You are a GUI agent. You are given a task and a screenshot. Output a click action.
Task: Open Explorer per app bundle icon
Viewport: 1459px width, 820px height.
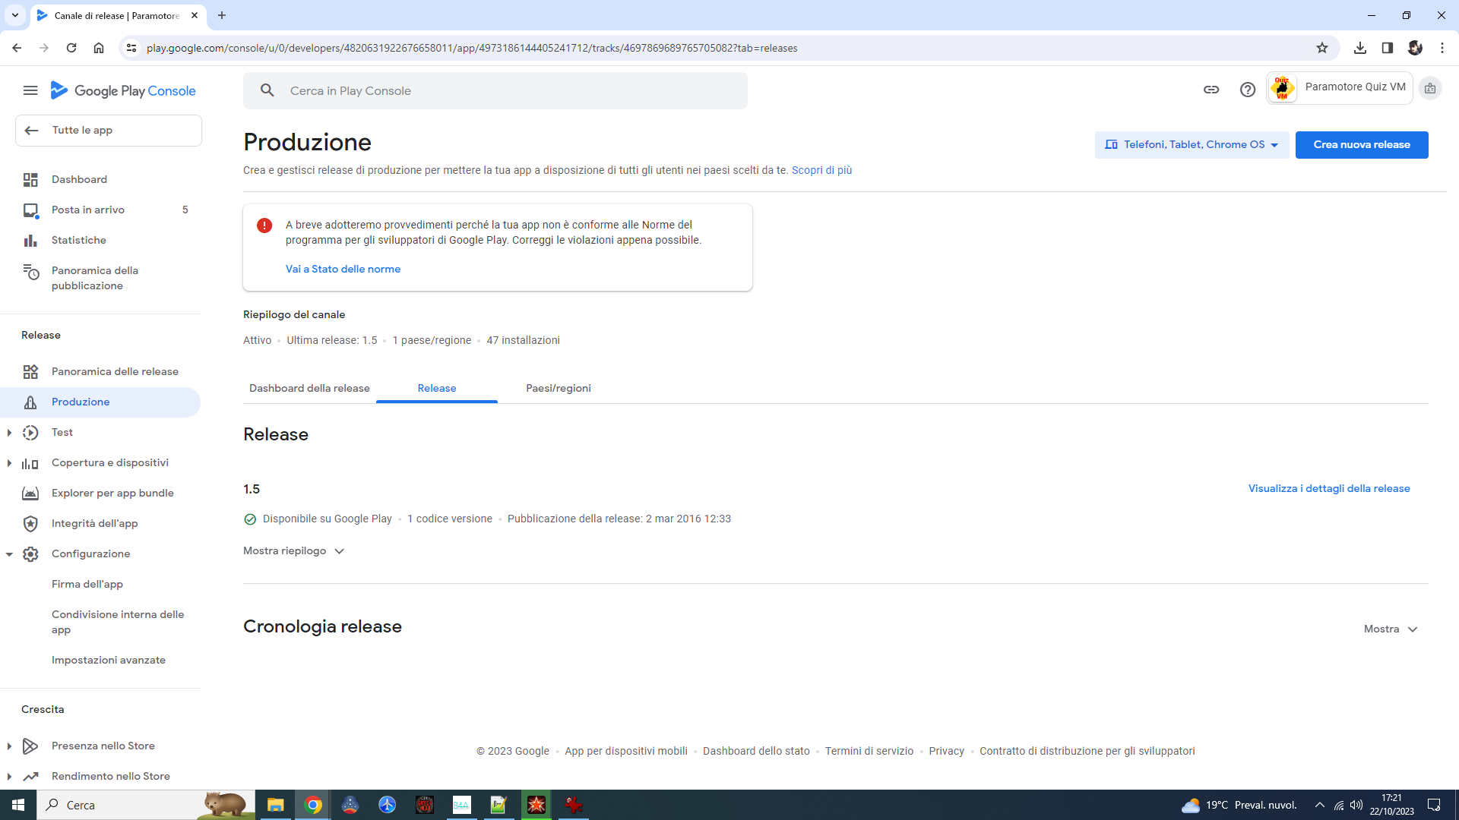(x=30, y=494)
